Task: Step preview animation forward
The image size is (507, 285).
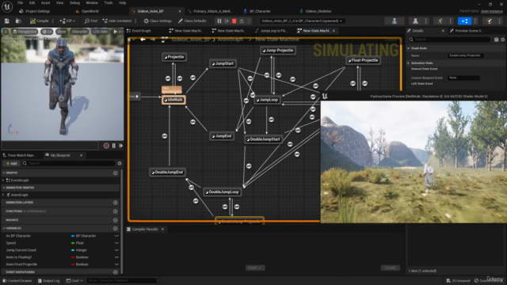Action: (x=120, y=146)
